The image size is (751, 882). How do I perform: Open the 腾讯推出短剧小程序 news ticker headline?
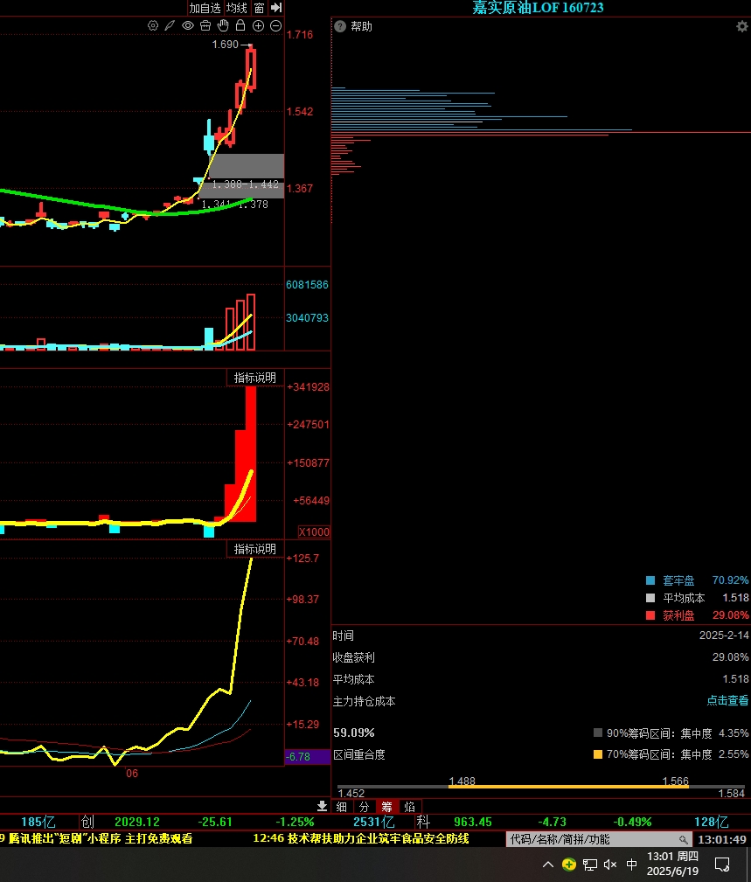click(x=101, y=838)
